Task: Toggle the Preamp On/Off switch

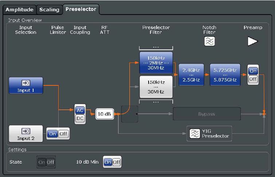Action: click(x=253, y=75)
